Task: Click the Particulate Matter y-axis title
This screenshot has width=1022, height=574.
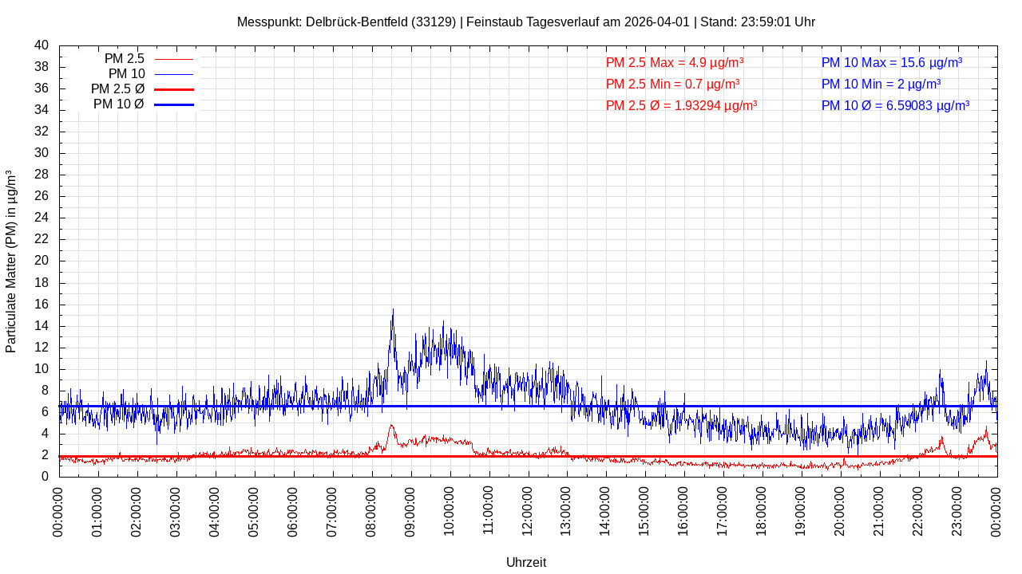Action: pyautogui.click(x=11, y=261)
